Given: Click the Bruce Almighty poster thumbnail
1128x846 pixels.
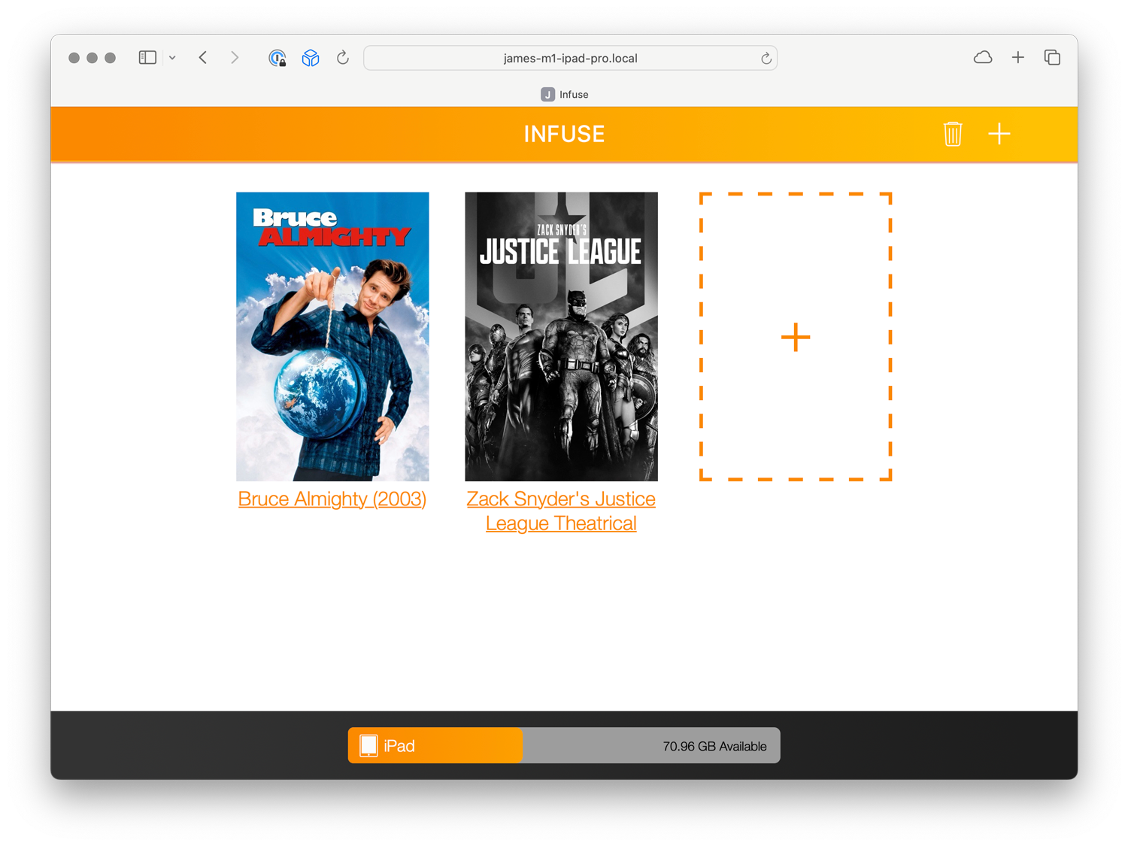Looking at the screenshot, I should point(332,336).
